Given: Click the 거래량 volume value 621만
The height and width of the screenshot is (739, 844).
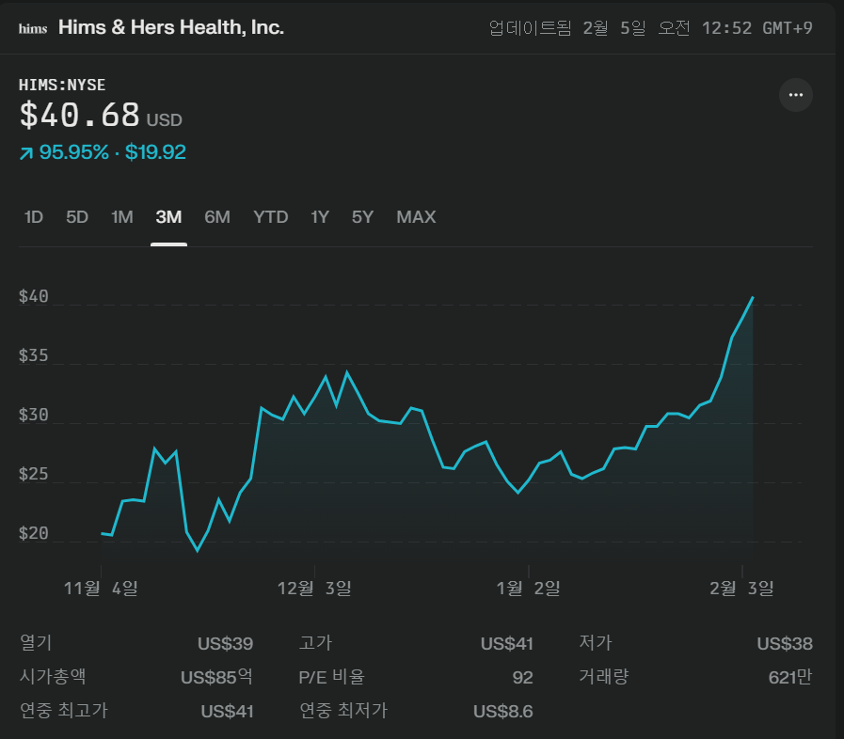Looking at the screenshot, I should (790, 677).
